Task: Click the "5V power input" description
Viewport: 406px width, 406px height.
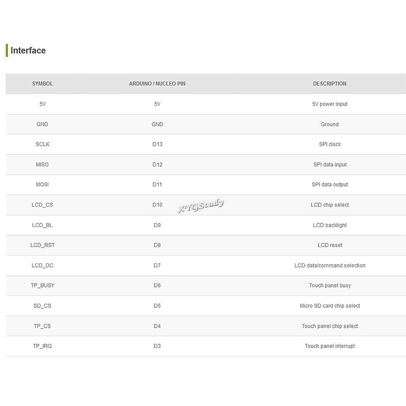Action: 330,104
